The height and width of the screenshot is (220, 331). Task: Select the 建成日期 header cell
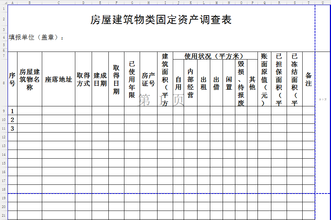click(100, 79)
